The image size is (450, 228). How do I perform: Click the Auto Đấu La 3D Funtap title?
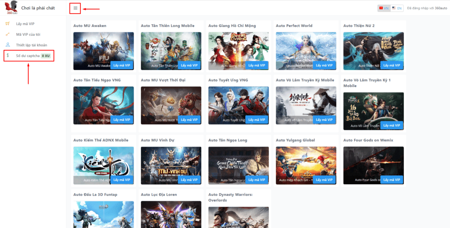95,195
